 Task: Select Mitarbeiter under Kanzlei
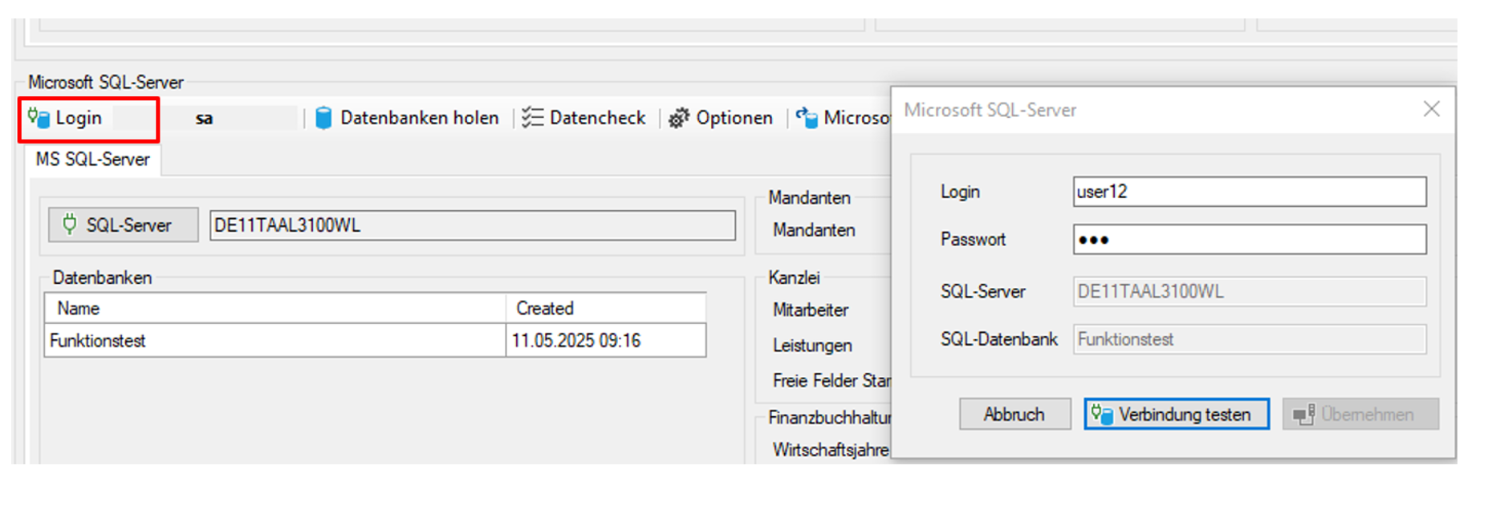(x=811, y=310)
